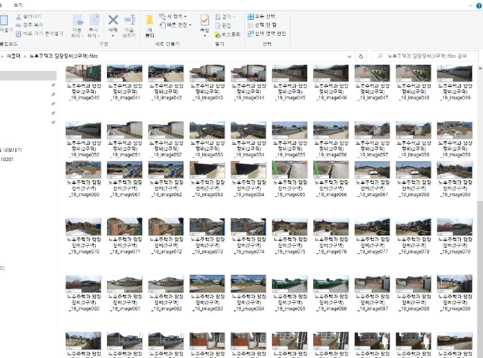
Task: Click Select none (선택 안 함) icon
Action: (x=250, y=25)
